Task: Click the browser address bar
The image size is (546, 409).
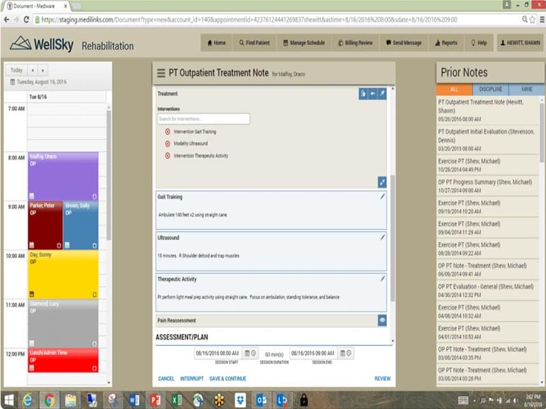Action: pyautogui.click(x=277, y=20)
